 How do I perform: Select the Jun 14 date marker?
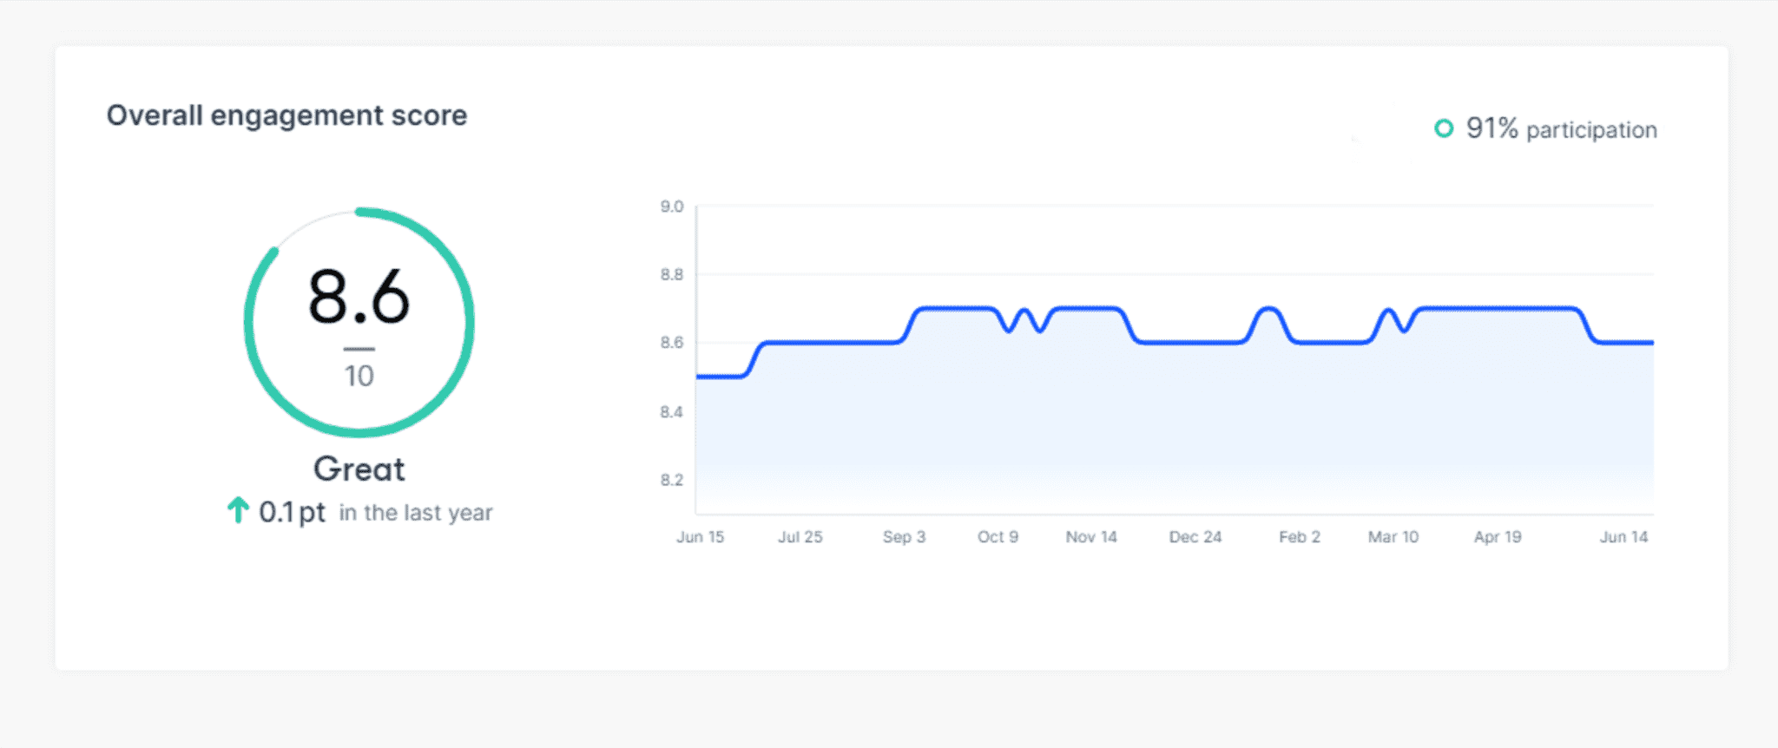tap(1623, 537)
